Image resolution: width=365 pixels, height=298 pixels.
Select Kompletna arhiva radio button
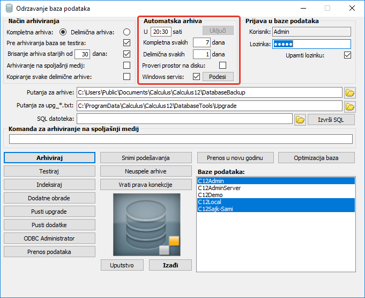(63, 32)
